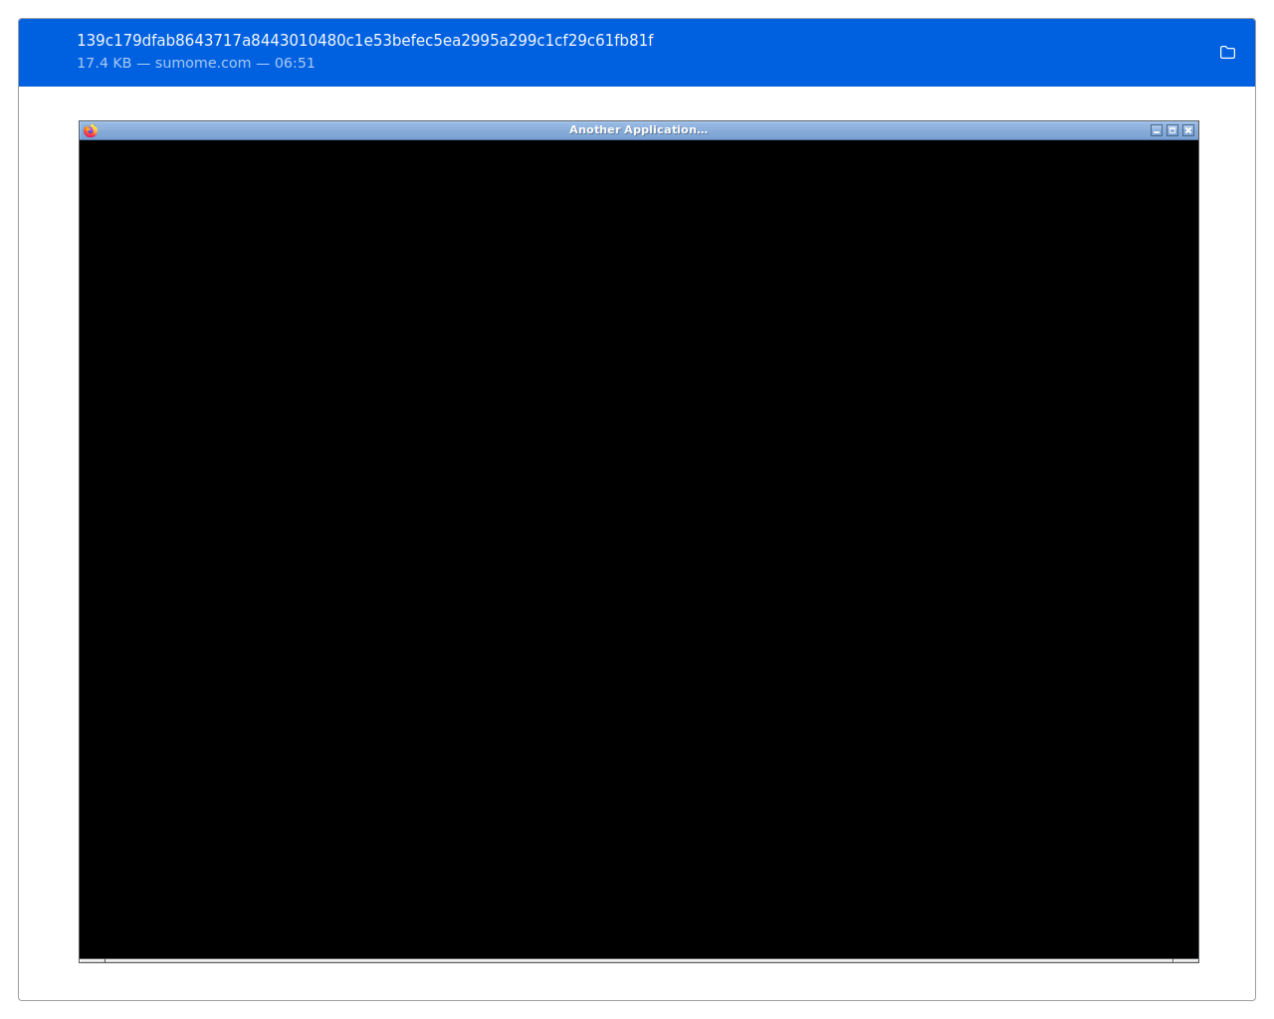The image size is (1274, 1019).
Task: Click the 06:51 timestamp
Action: click(295, 63)
